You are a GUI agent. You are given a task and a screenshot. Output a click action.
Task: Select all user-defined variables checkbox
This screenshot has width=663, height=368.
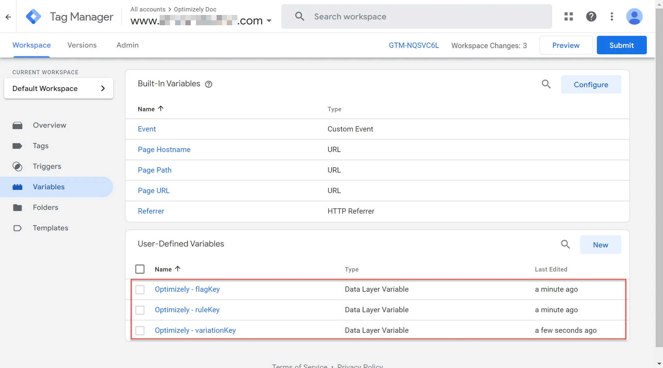coord(140,269)
